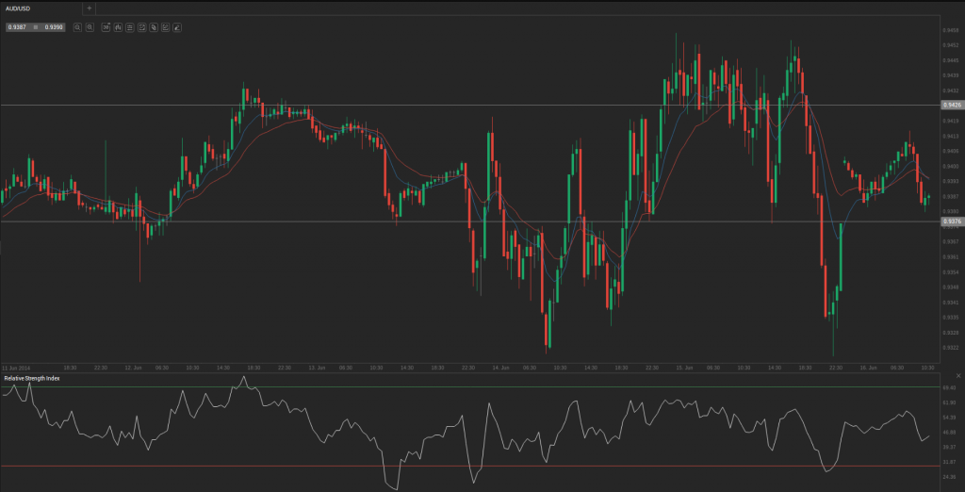This screenshot has width=965, height=492.
Task: Add a new chart tab with plus
Action: 90,8
